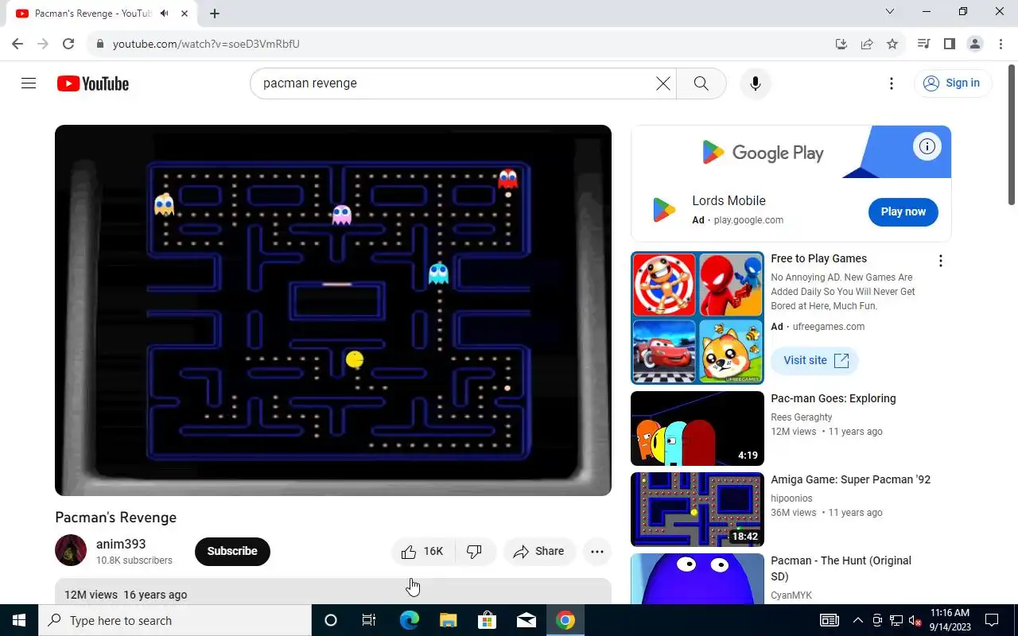This screenshot has height=636, width=1018.
Task: Show hidden system tray icons
Action: click(x=857, y=620)
